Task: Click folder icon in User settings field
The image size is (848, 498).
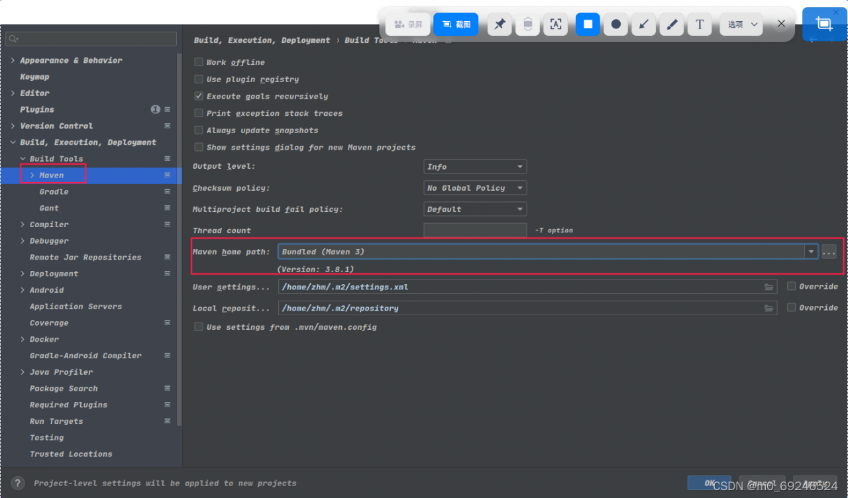Action: pyautogui.click(x=768, y=287)
